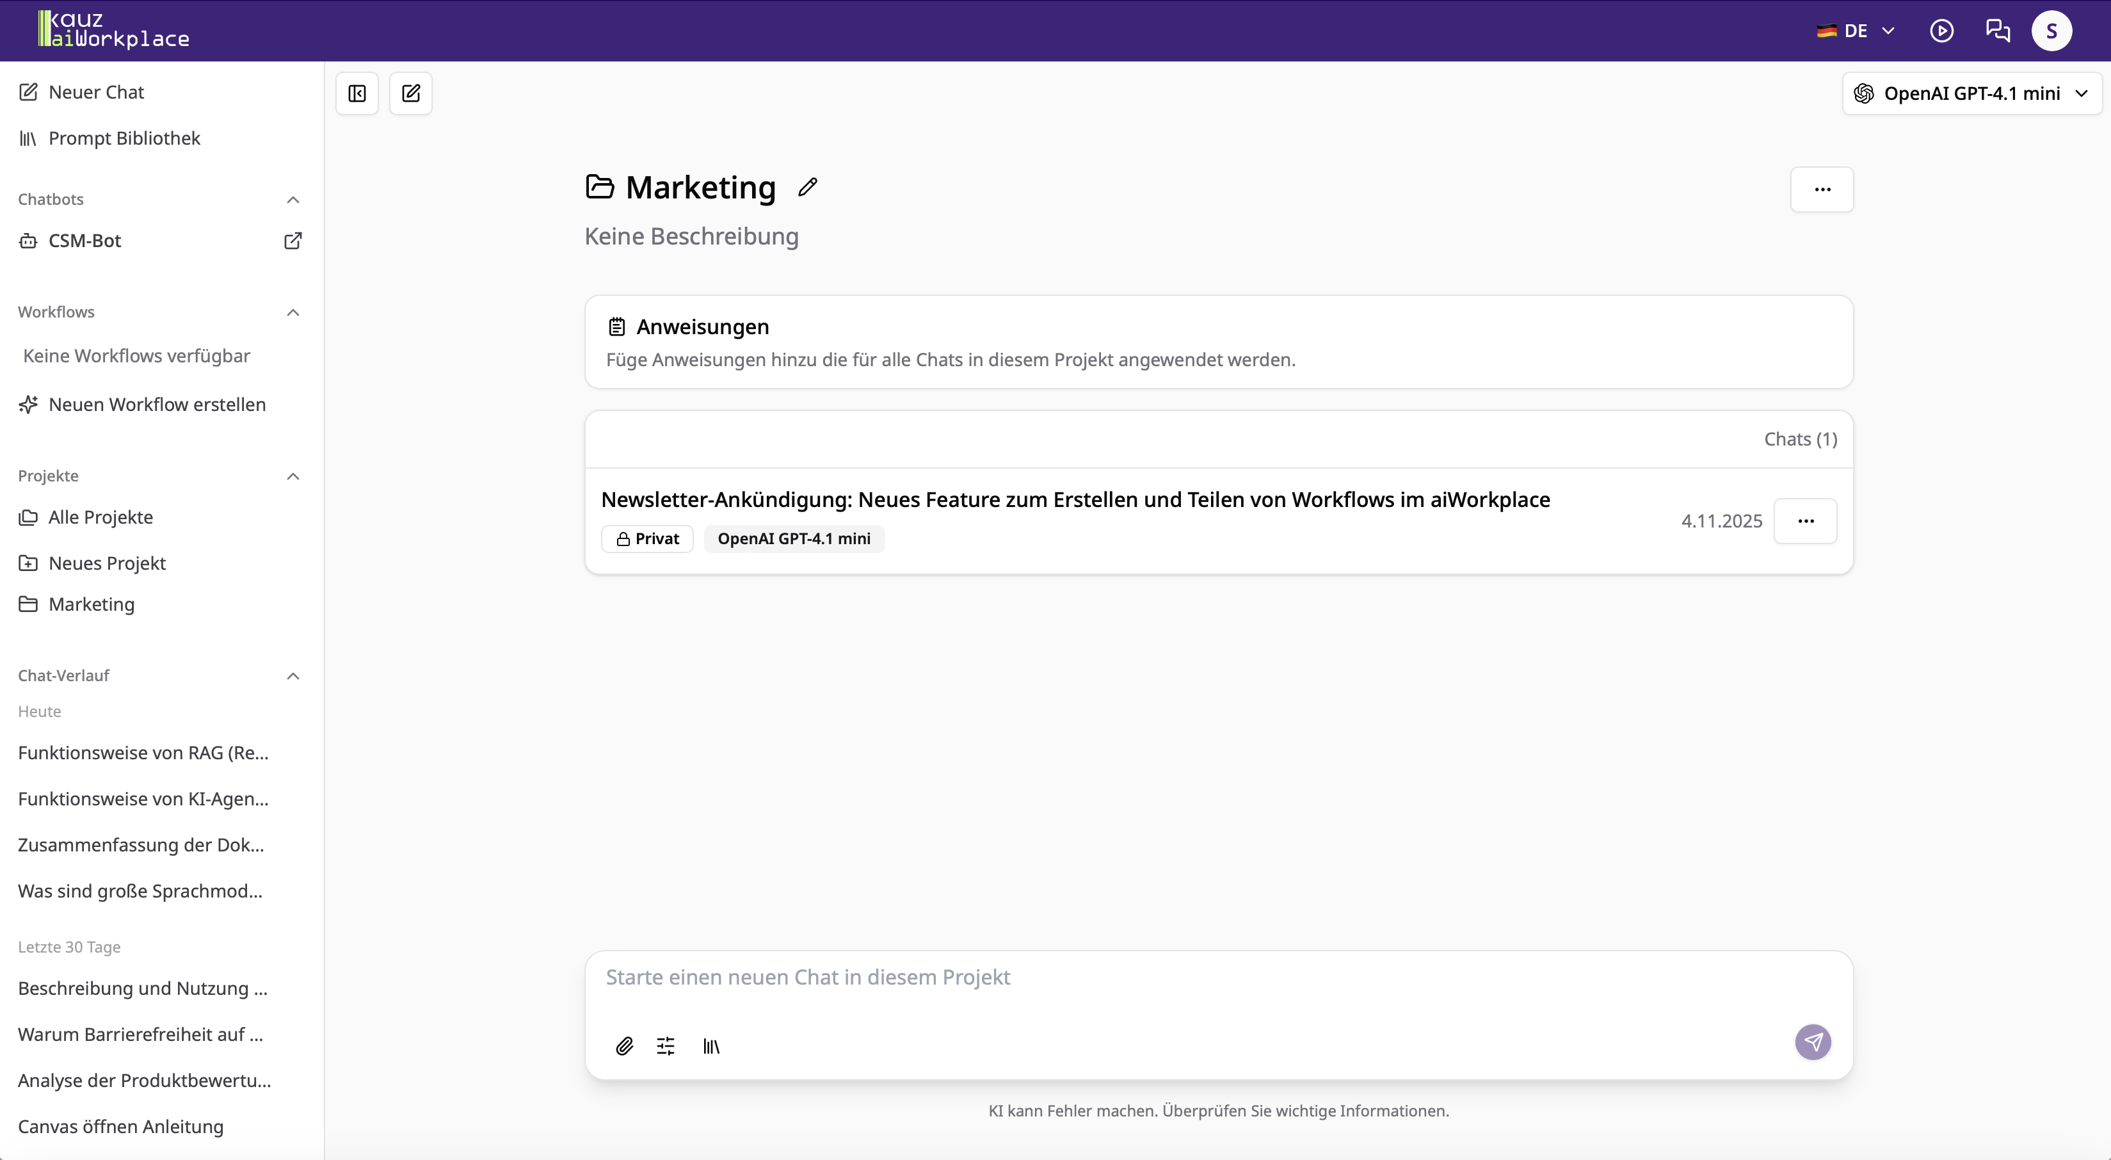This screenshot has width=2111, height=1160.
Task: Click the play tutorial icon in header
Action: (1941, 31)
